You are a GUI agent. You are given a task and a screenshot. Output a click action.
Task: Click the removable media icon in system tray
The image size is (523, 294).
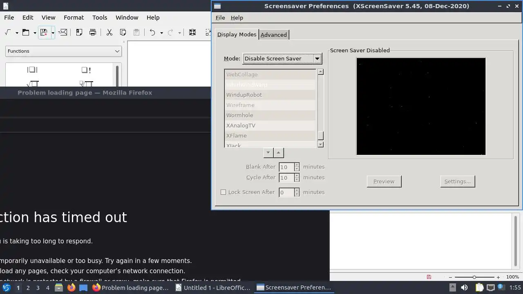[452, 287]
